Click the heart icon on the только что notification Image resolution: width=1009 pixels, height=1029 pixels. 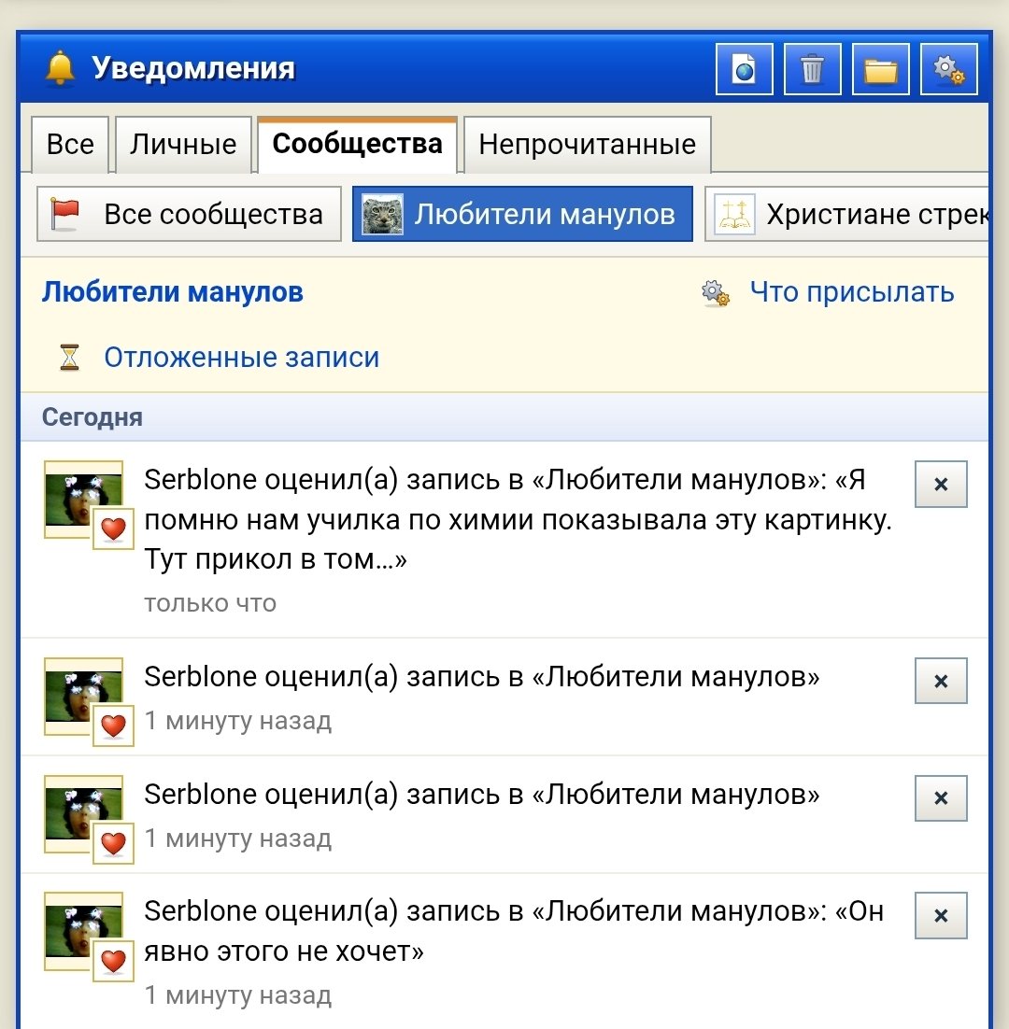[114, 529]
